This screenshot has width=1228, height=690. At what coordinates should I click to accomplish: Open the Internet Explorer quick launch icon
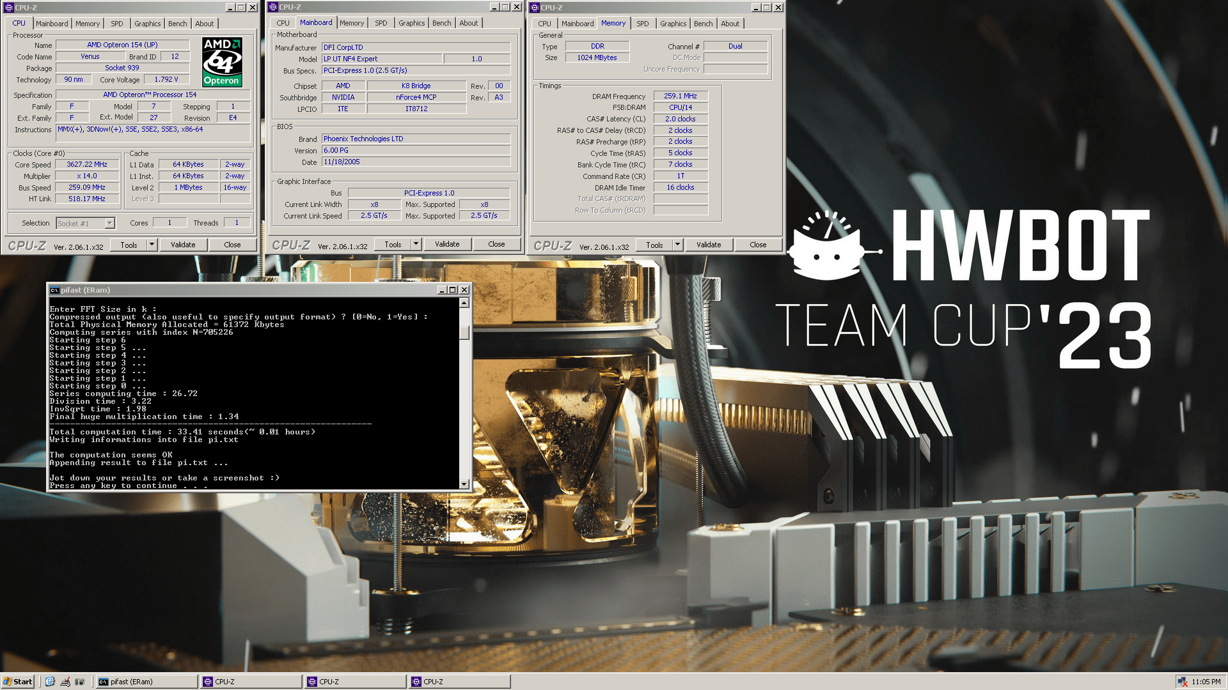50,682
